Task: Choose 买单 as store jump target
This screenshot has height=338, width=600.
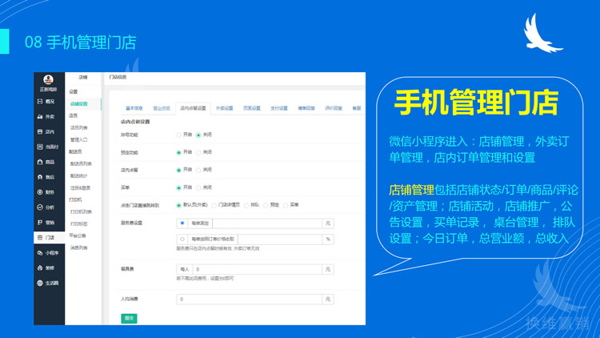Action: (x=286, y=205)
